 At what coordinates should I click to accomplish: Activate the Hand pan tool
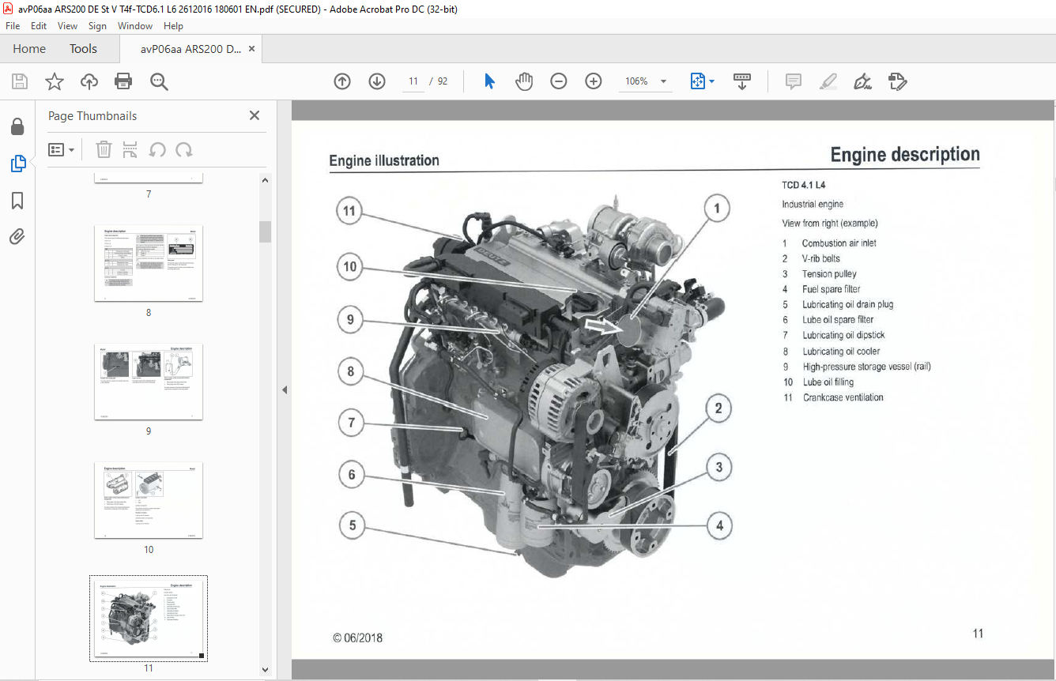[x=524, y=81]
